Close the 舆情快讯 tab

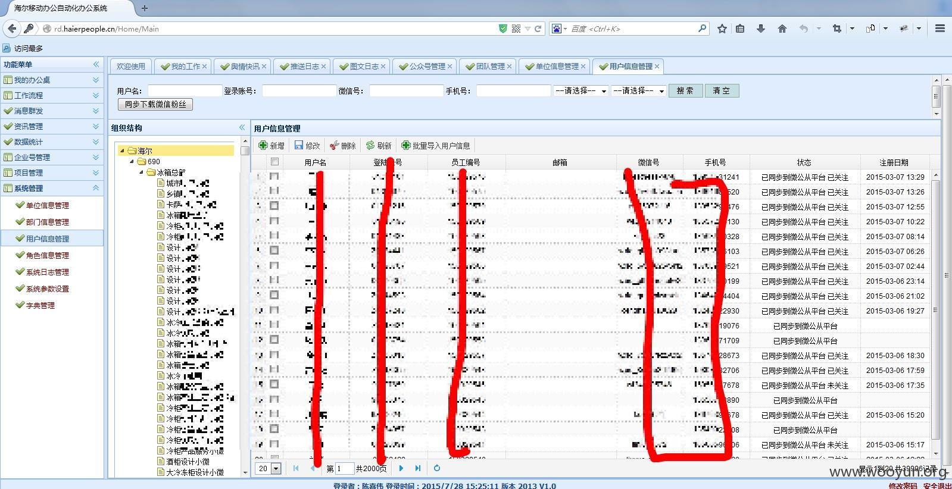coord(264,66)
